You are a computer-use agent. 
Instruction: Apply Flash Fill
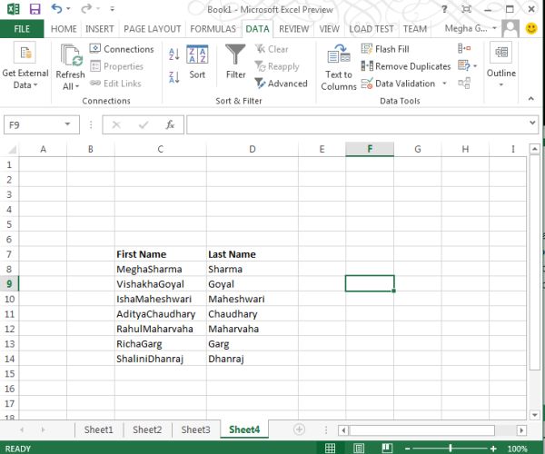pyautogui.click(x=385, y=49)
